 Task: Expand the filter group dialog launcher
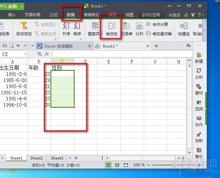pyautogui.click(x=56, y=39)
